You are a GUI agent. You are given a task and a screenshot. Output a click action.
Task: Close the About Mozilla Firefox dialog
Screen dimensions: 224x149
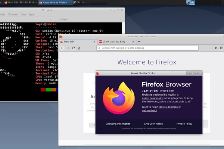coord(200,73)
